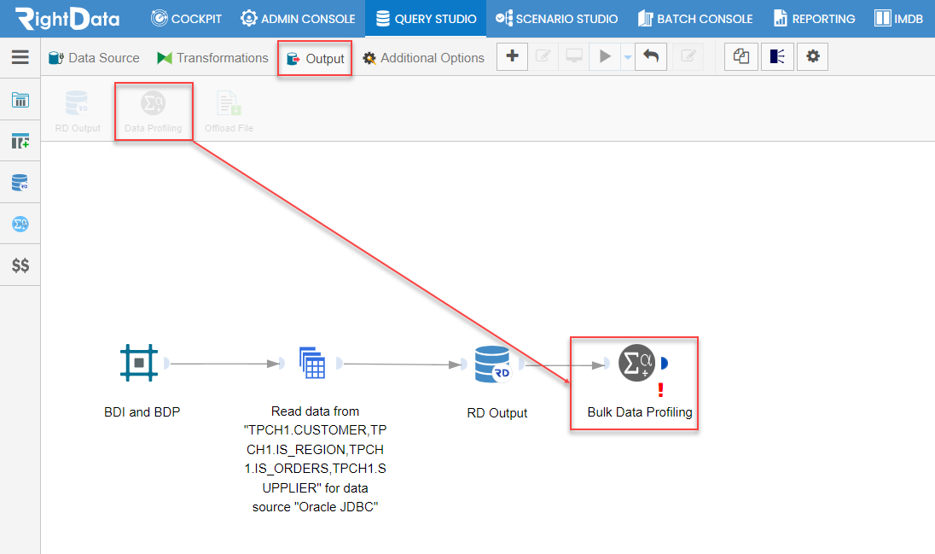Click the copy query icon
The width and height of the screenshot is (935, 554).
pyautogui.click(x=741, y=56)
